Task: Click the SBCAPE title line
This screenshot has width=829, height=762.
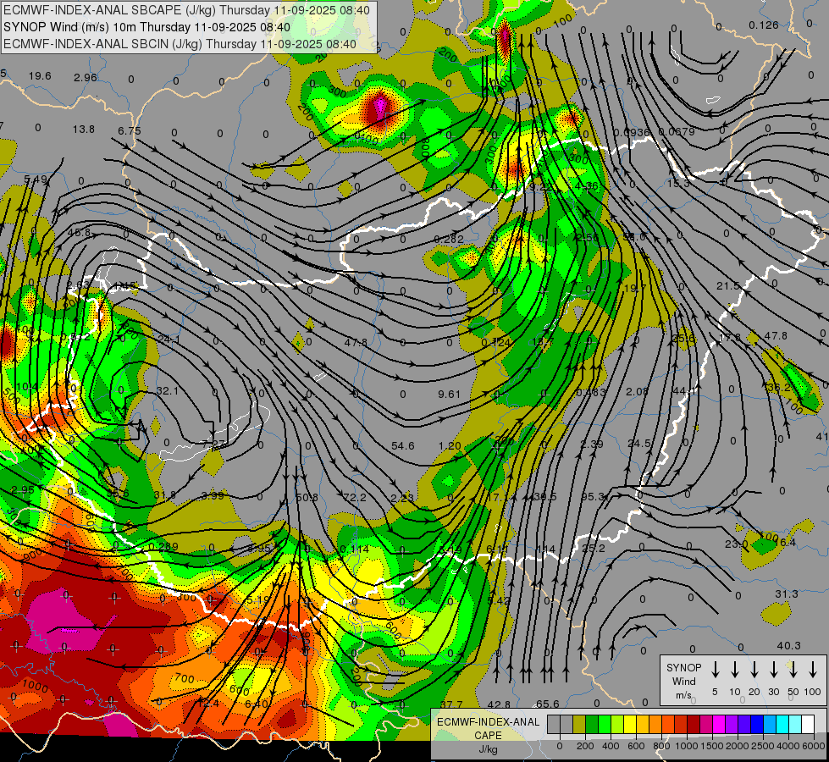Action: 186,10
